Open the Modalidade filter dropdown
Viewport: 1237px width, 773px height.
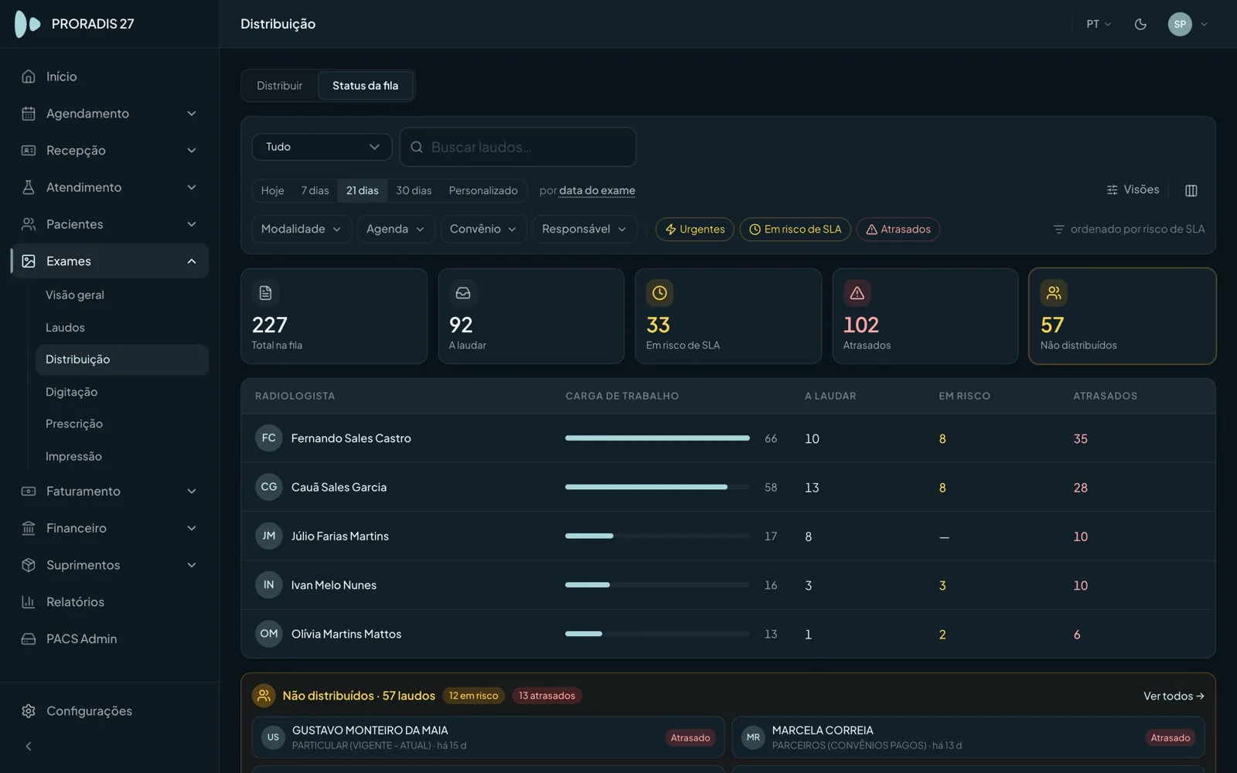pyautogui.click(x=302, y=229)
